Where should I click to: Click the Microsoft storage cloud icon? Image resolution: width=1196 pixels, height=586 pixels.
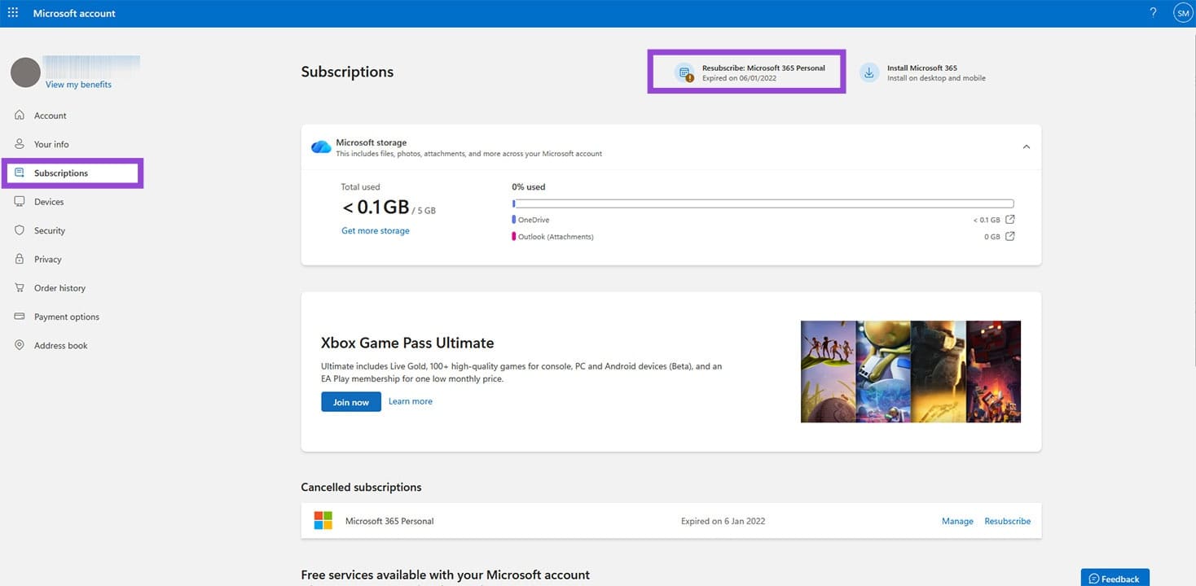[321, 146]
